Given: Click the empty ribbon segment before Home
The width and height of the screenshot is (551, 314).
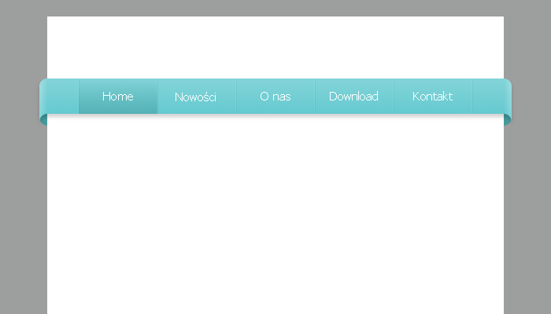Looking at the screenshot, I should point(63,97).
